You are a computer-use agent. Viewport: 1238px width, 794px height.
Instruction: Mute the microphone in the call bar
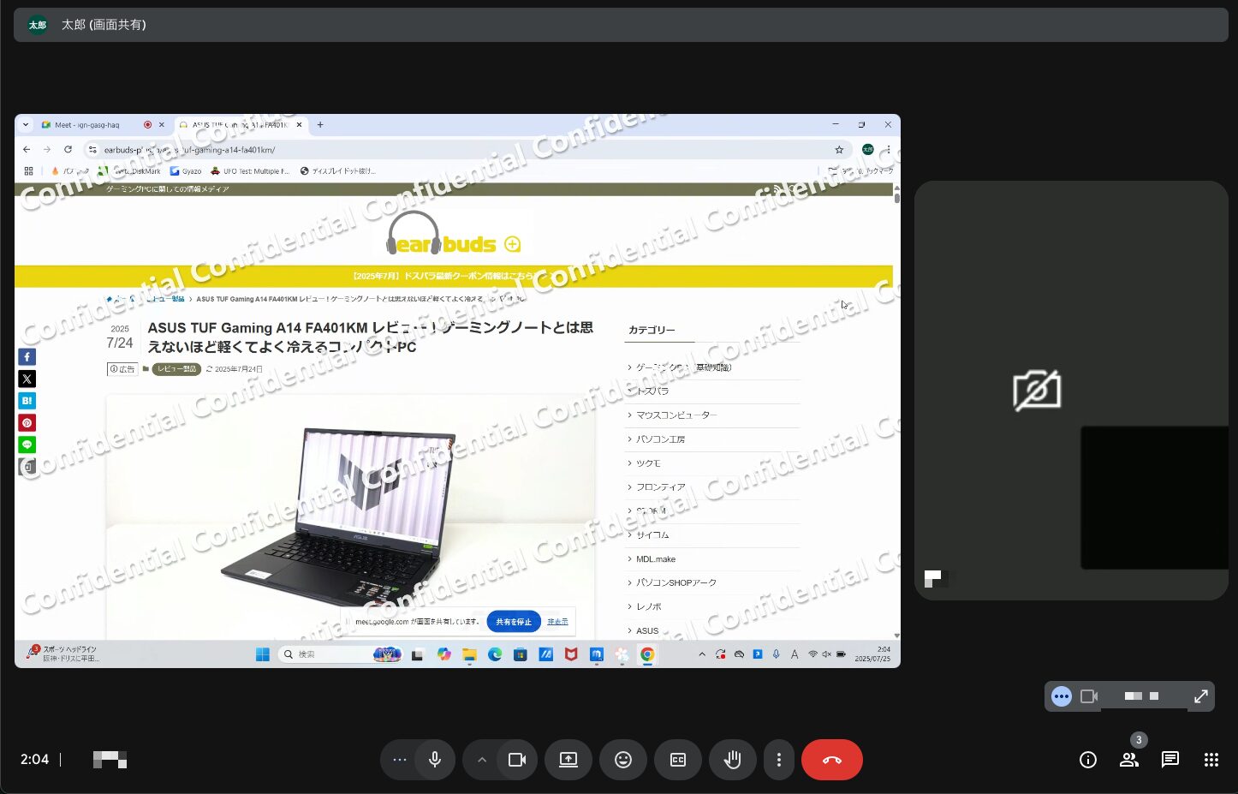pyautogui.click(x=435, y=760)
